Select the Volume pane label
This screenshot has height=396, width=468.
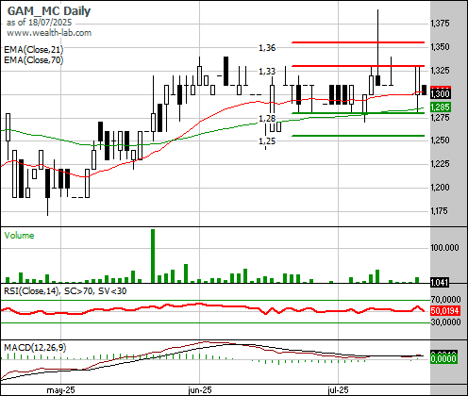(19, 236)
